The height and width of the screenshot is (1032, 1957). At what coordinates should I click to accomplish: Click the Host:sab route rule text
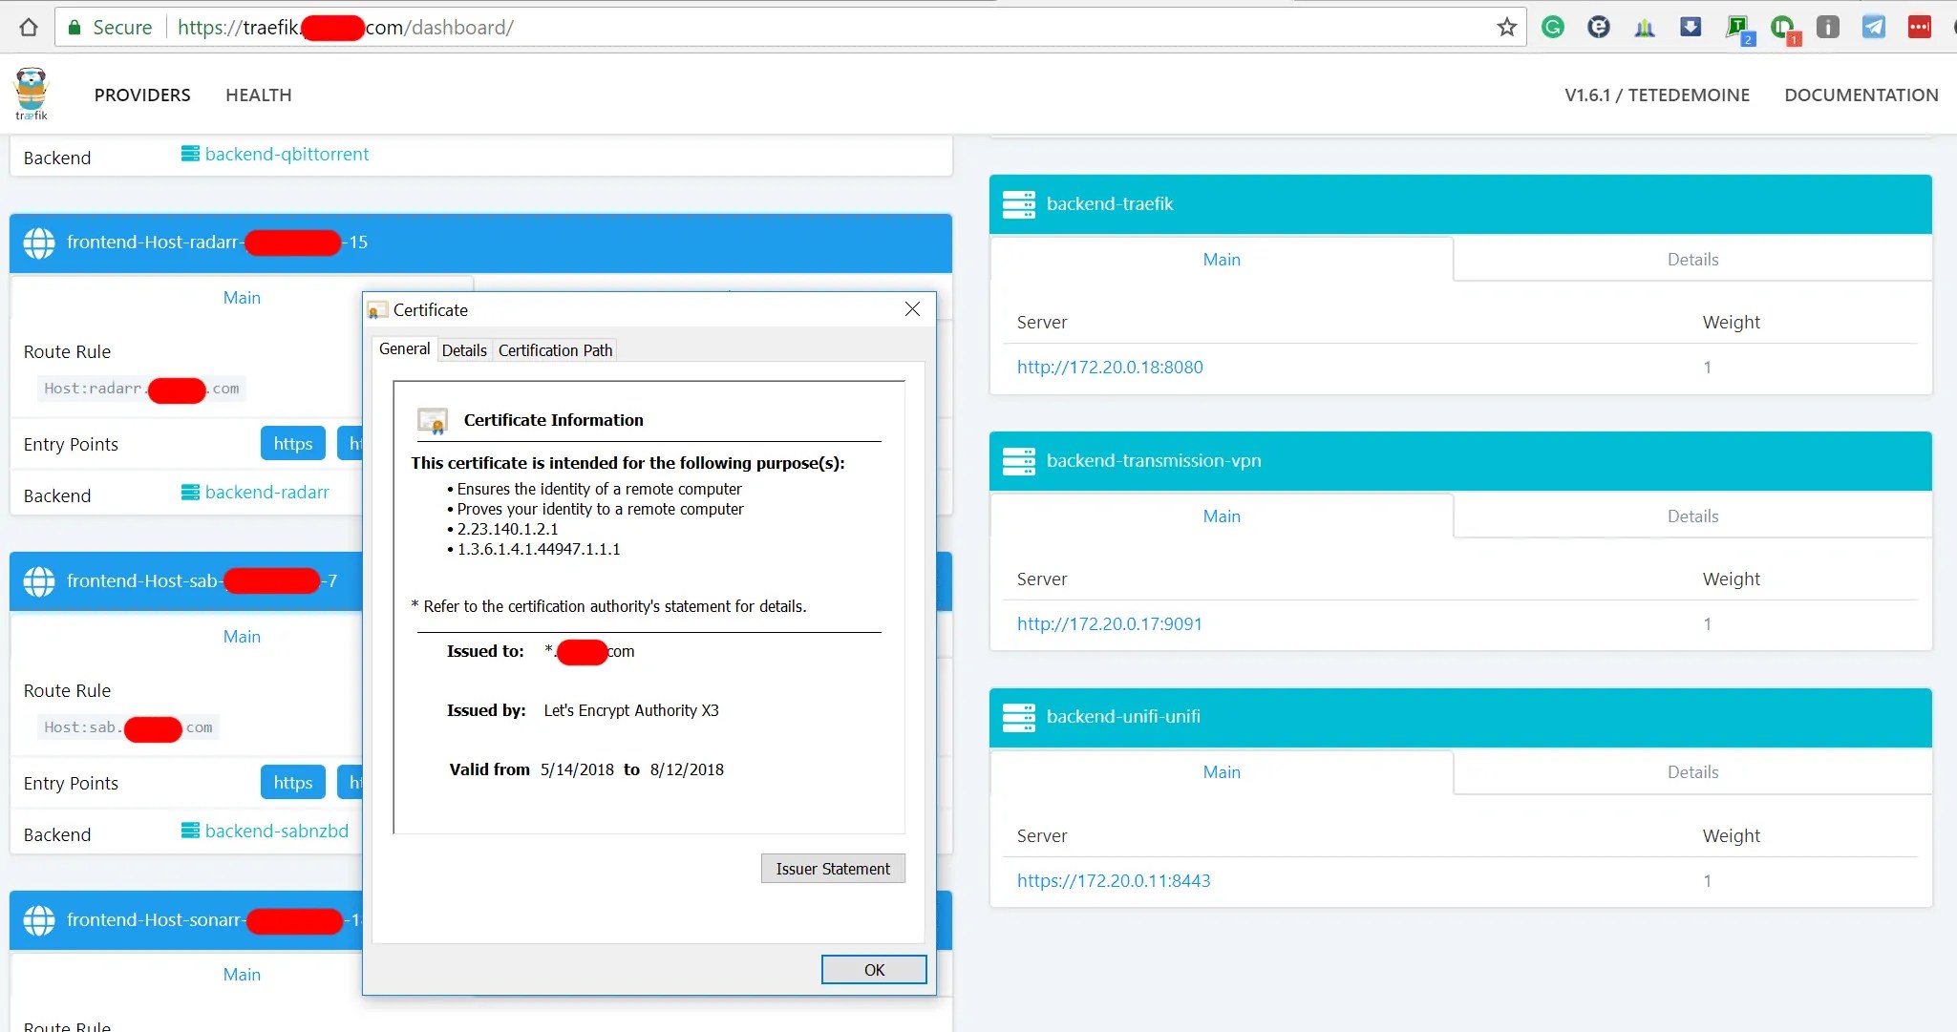128,727
